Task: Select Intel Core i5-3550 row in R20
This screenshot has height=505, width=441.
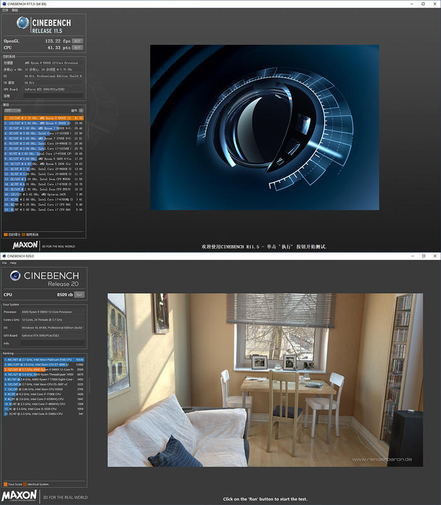Action: (44, 409)
